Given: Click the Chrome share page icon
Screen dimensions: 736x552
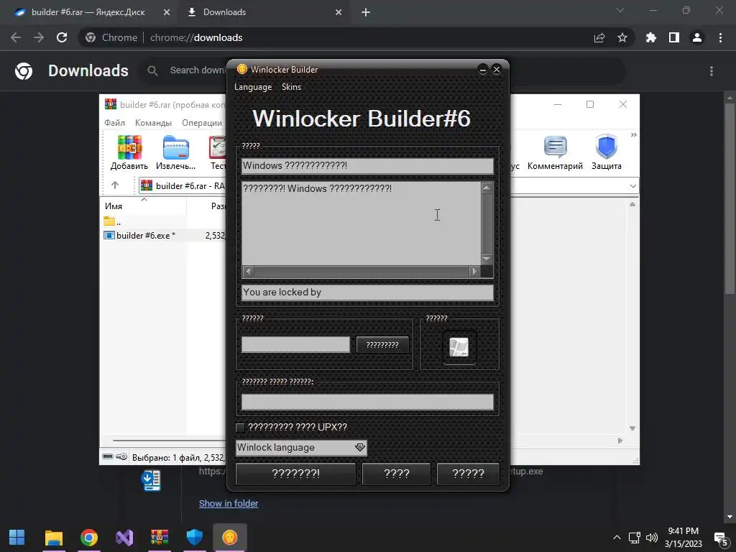Looking at the screenshot, I should [599, 37].
